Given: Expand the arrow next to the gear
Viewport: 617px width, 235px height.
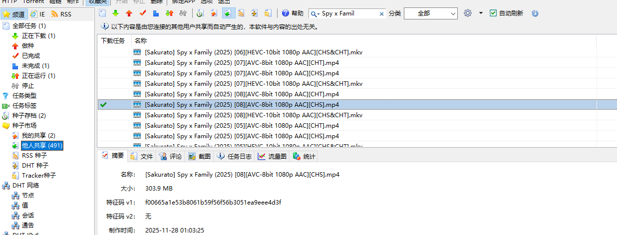Looking at the screenshot, I should [481, 13].
